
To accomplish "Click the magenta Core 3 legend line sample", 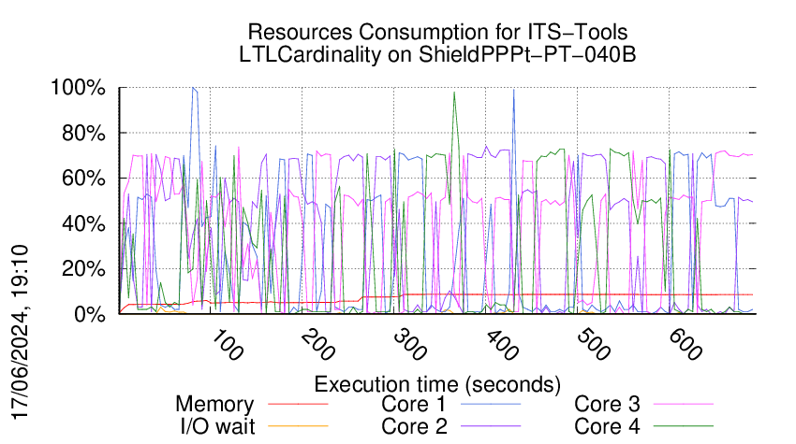I will (684, 404).
